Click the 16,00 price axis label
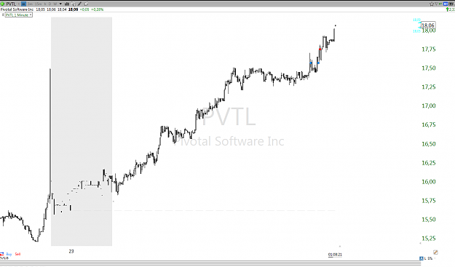The image size is (455, 267). point(429,182)
